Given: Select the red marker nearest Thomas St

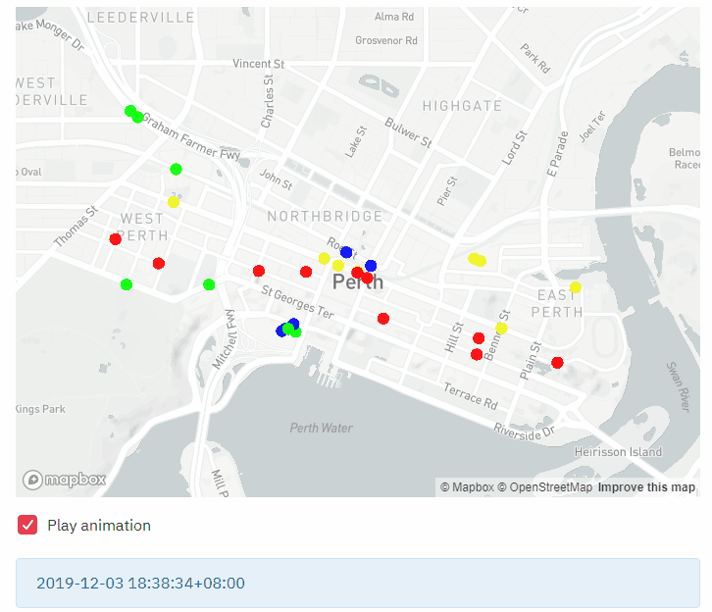Looking at the screenshot, I should (115, 239).
